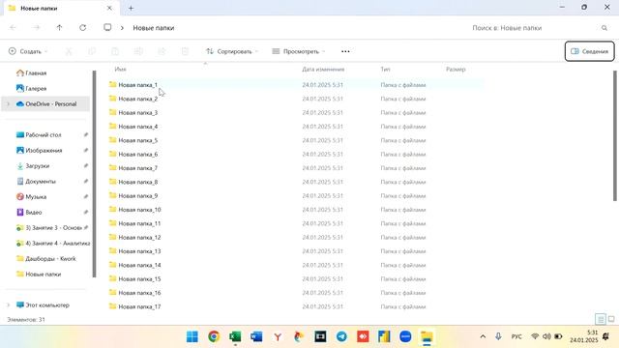This screenshot has height=348, width=619.
Task: Click the monitor icon in address bar
Action: click(x=107, y=27)
